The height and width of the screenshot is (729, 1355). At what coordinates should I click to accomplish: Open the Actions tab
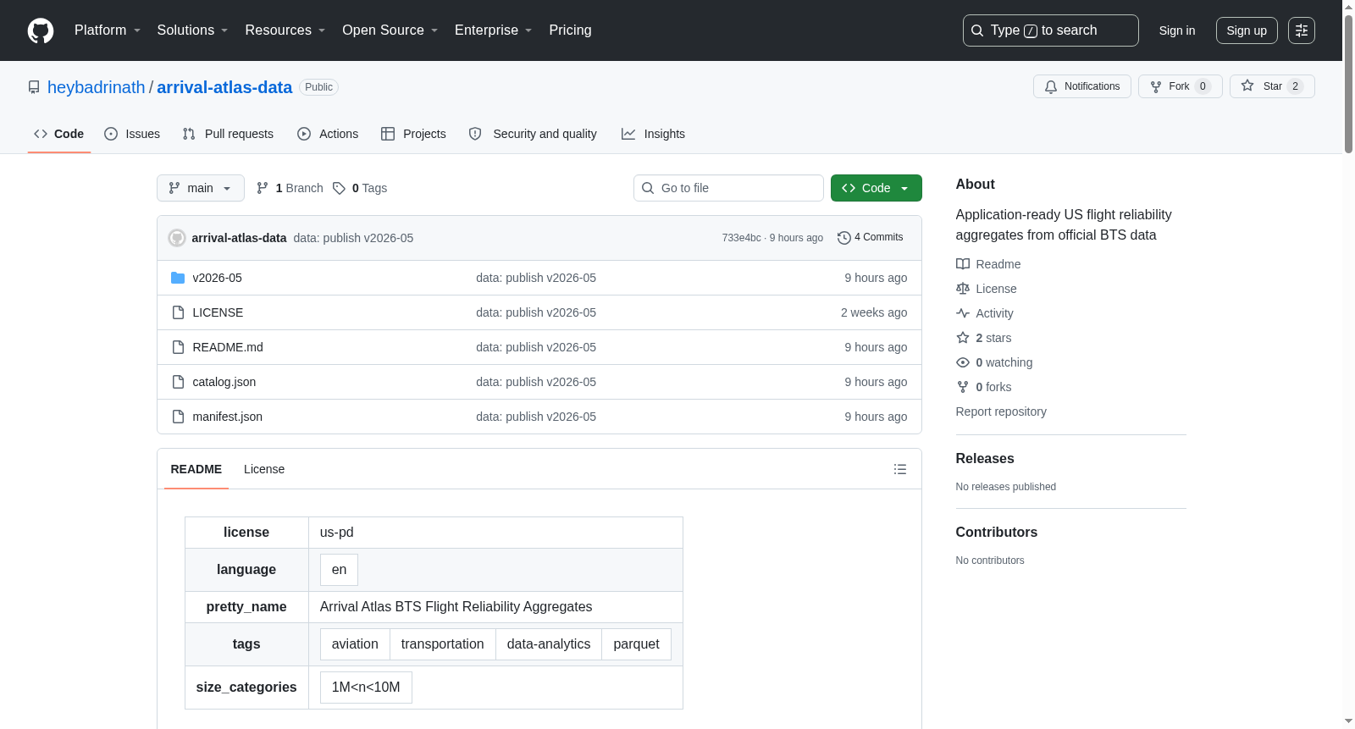pos(328,134)
